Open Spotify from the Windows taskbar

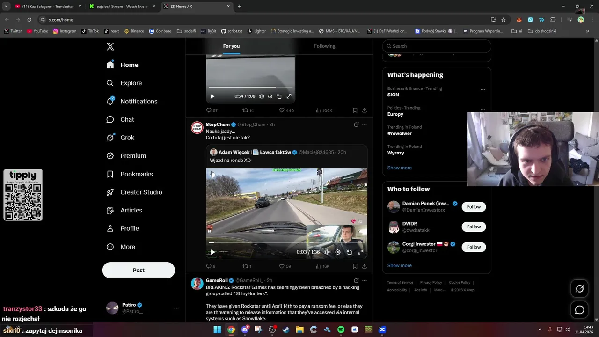point(341,330)
